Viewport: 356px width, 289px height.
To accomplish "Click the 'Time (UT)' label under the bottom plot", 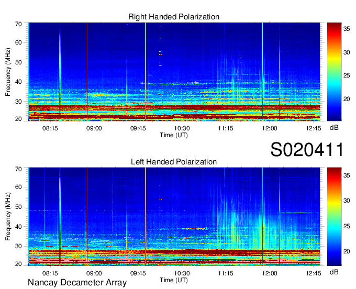I will [174, 280].
